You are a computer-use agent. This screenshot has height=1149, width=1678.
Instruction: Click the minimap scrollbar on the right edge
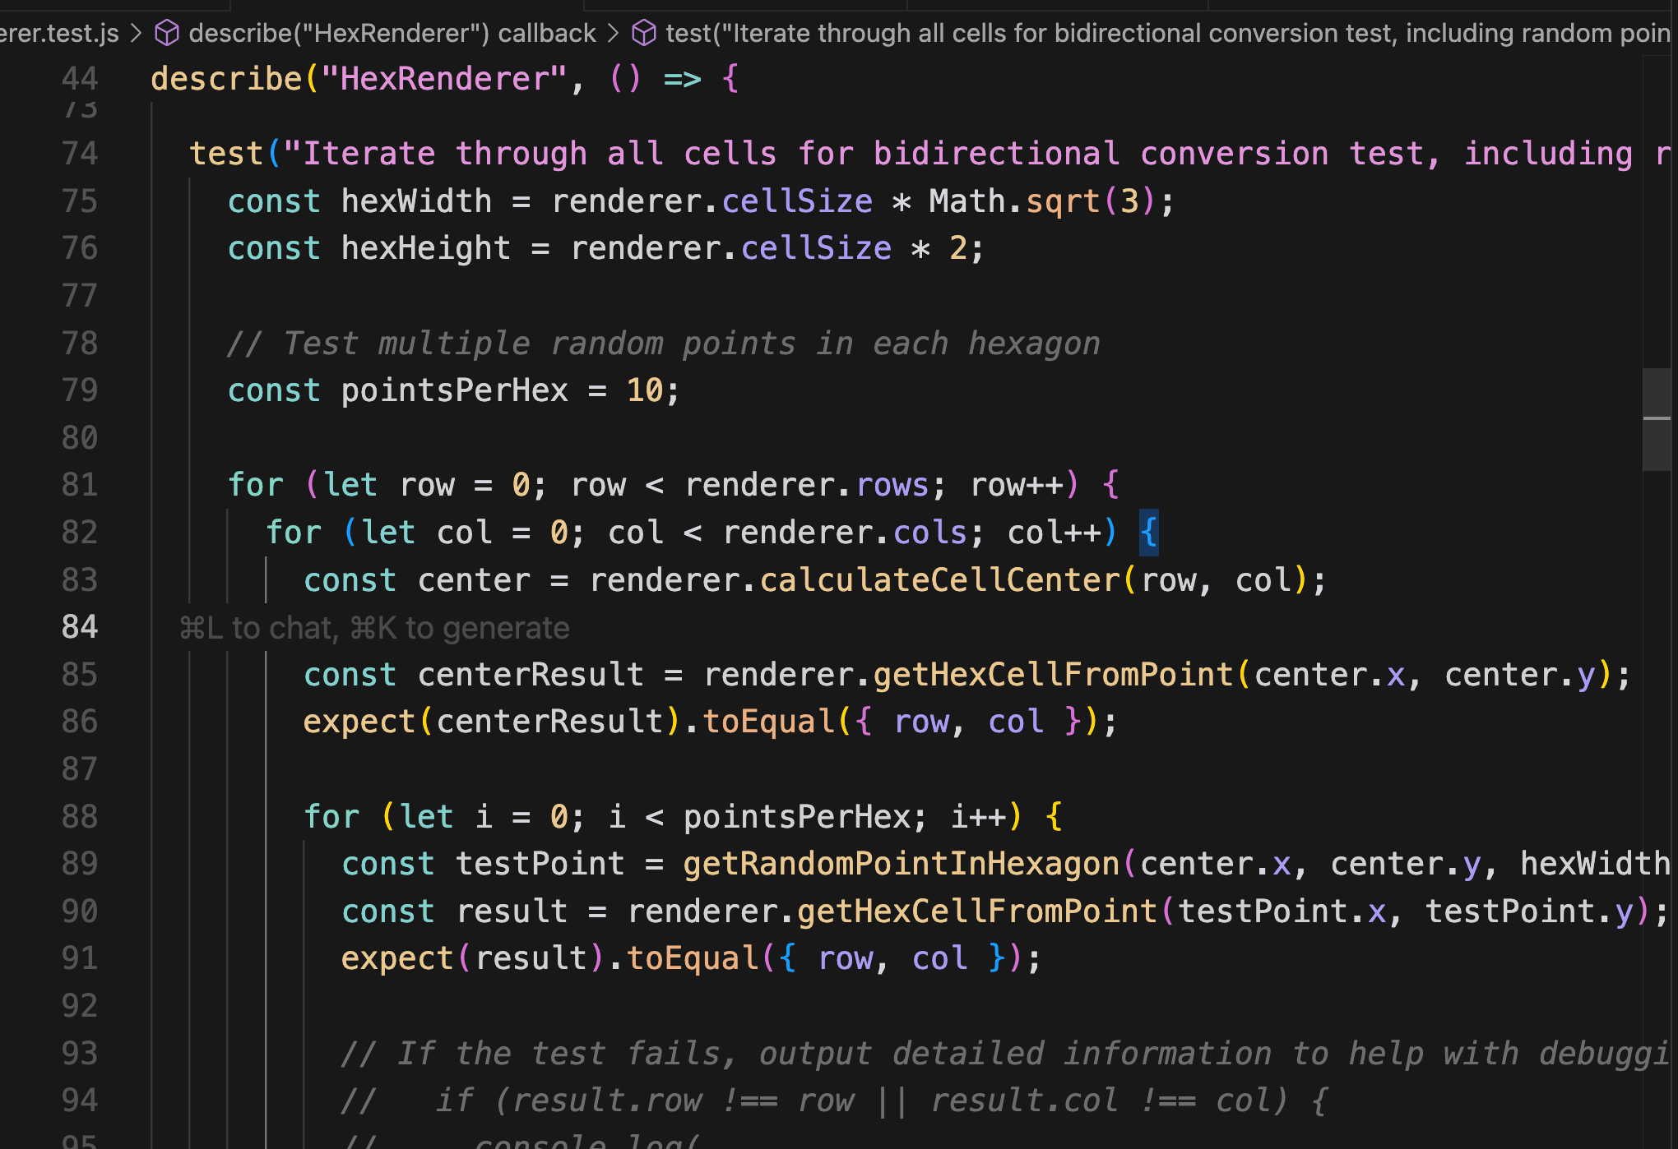(1668, 414)
